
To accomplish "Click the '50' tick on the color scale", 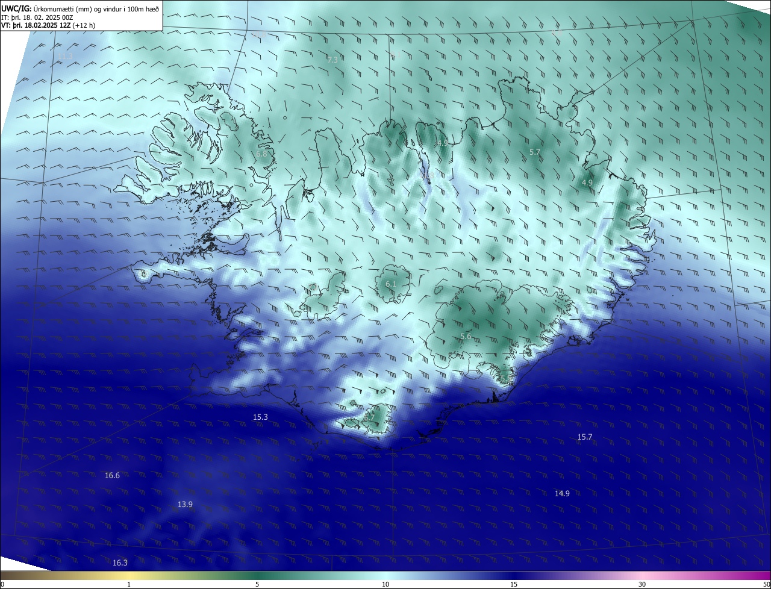I will [x=766, y=584].
